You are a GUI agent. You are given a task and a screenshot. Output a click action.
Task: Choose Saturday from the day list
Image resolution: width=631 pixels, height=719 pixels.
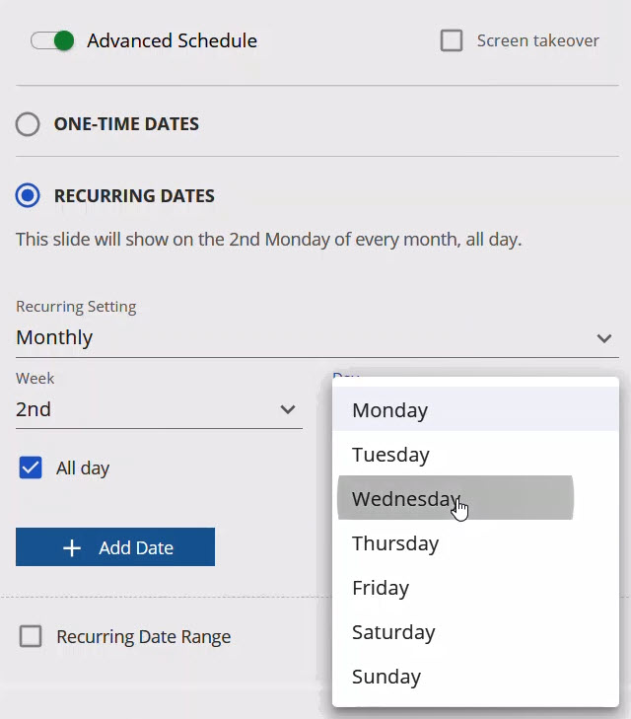tap(393, 632)
